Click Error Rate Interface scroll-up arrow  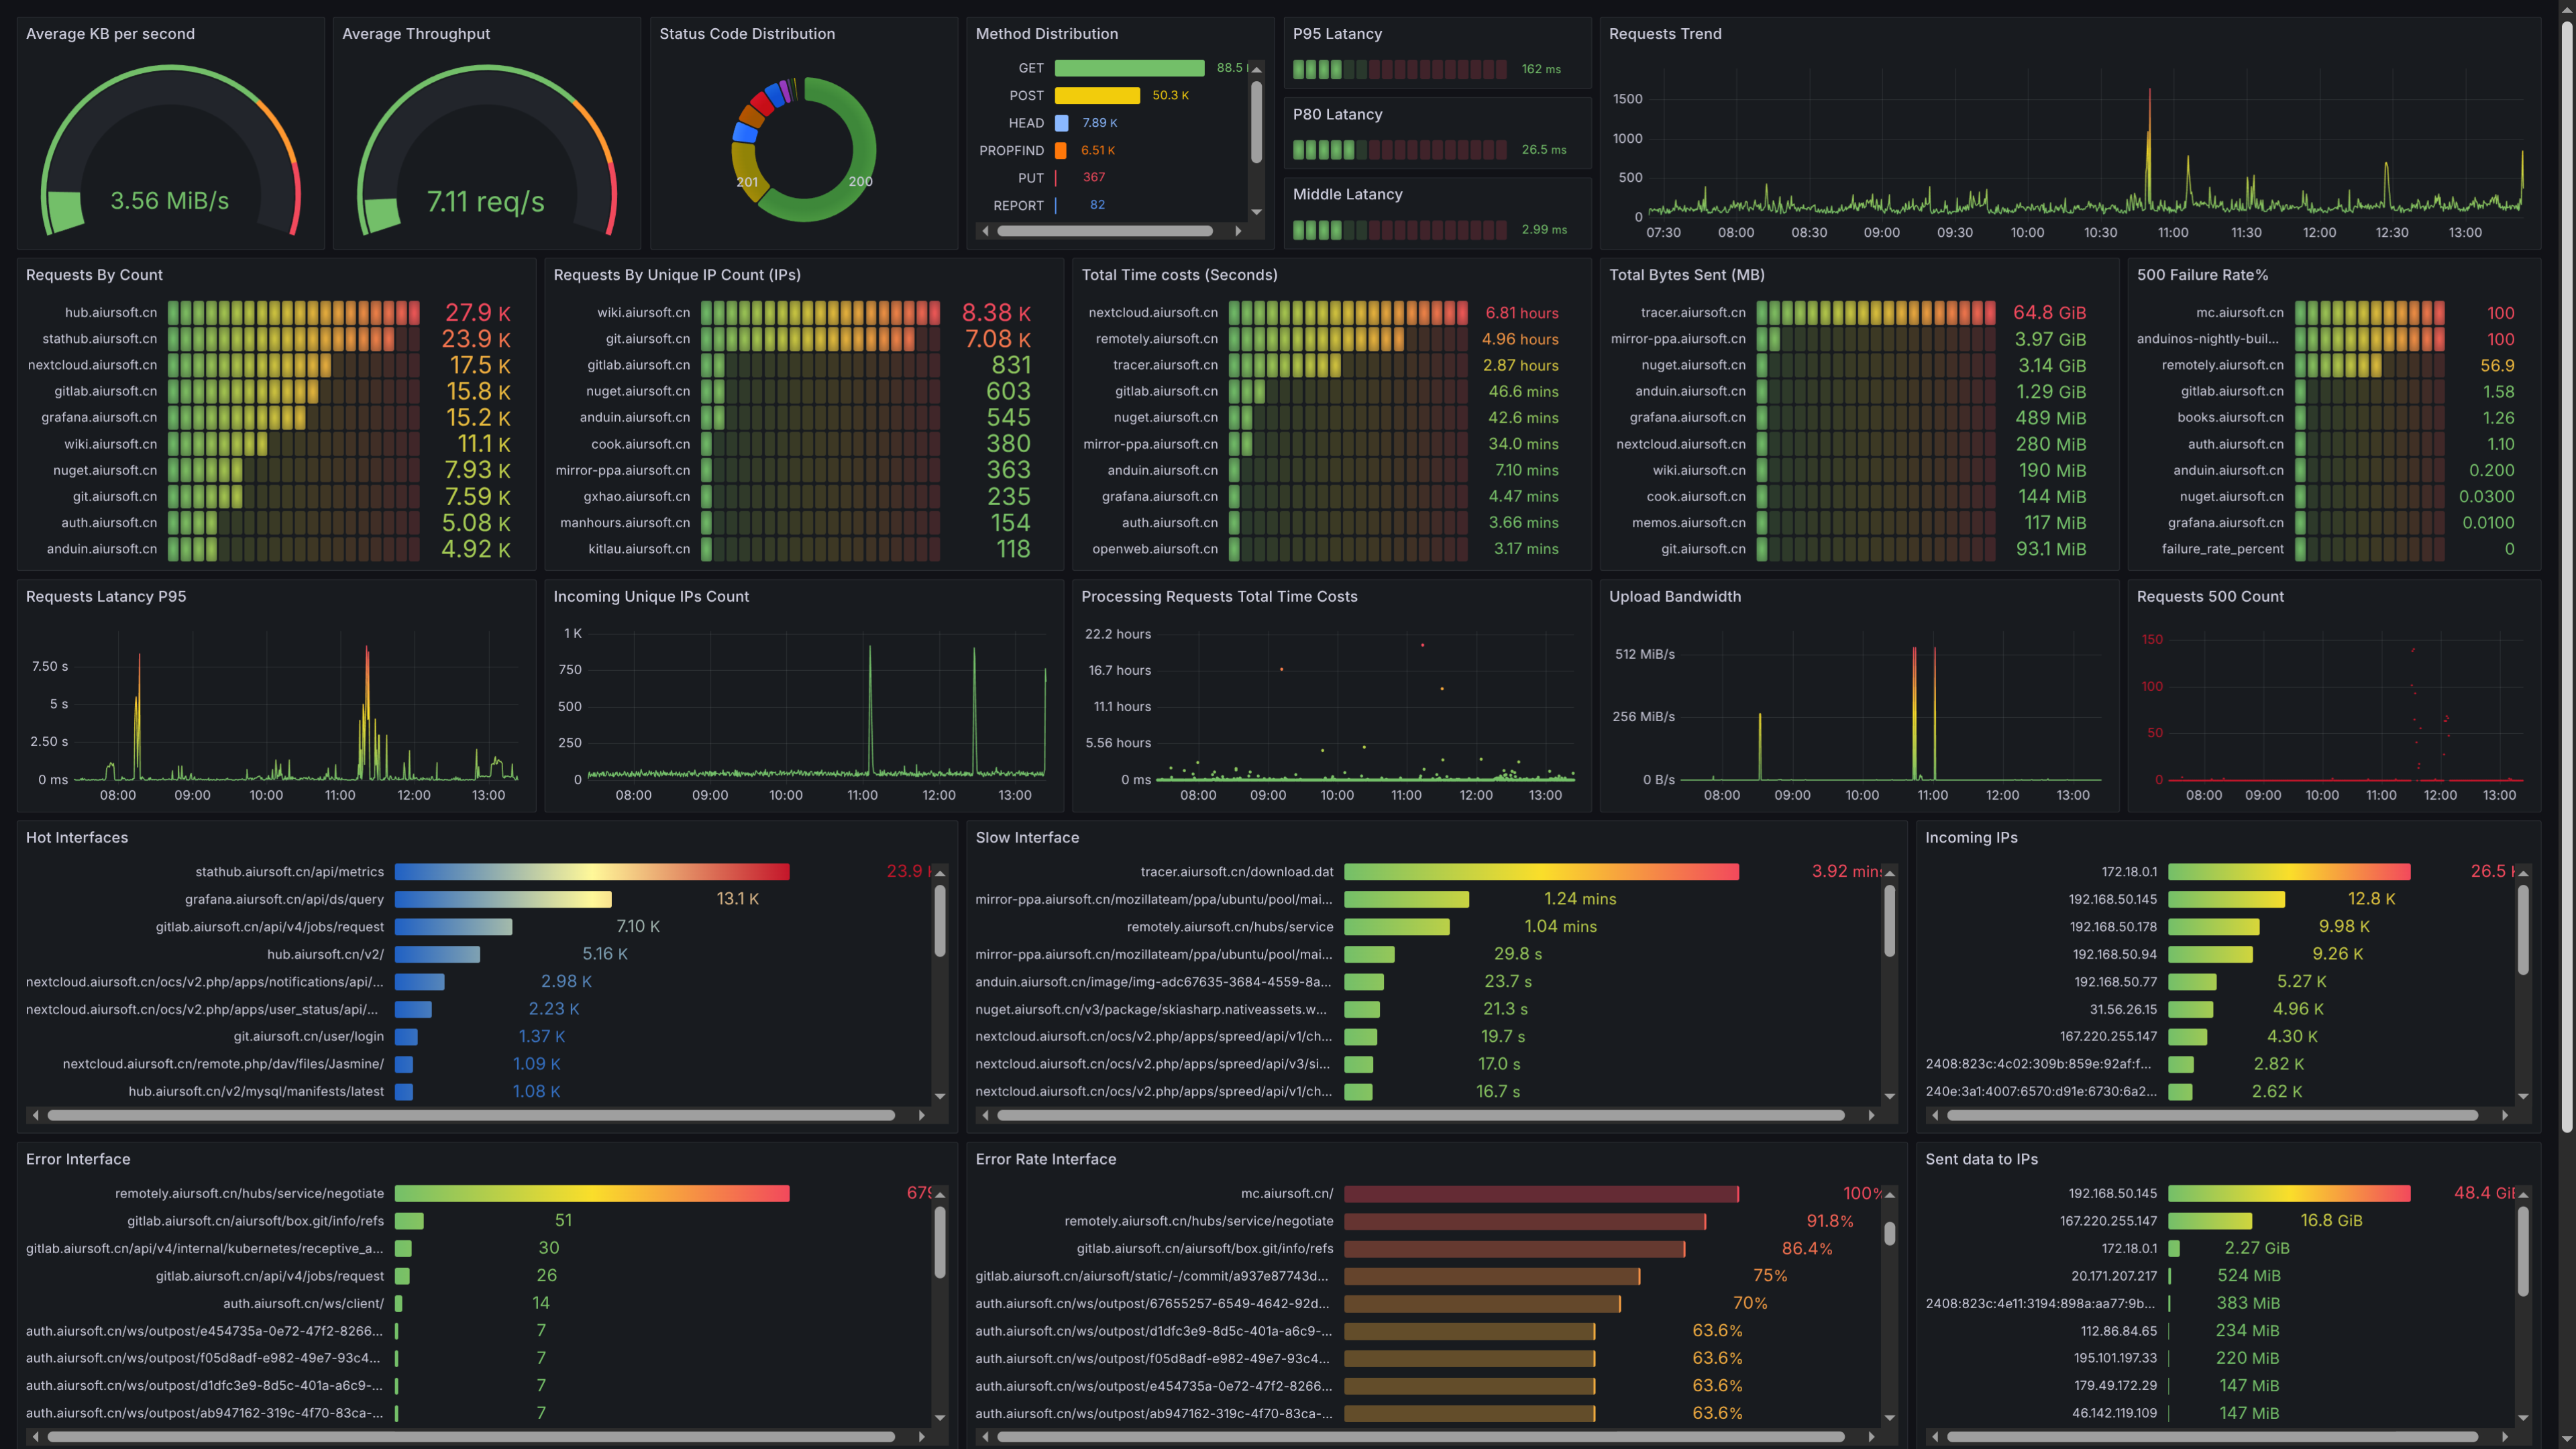pos(1889,1195)
